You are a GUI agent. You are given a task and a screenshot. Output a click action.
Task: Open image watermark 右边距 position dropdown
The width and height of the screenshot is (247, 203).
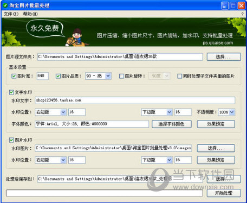(x=50, y=160)
